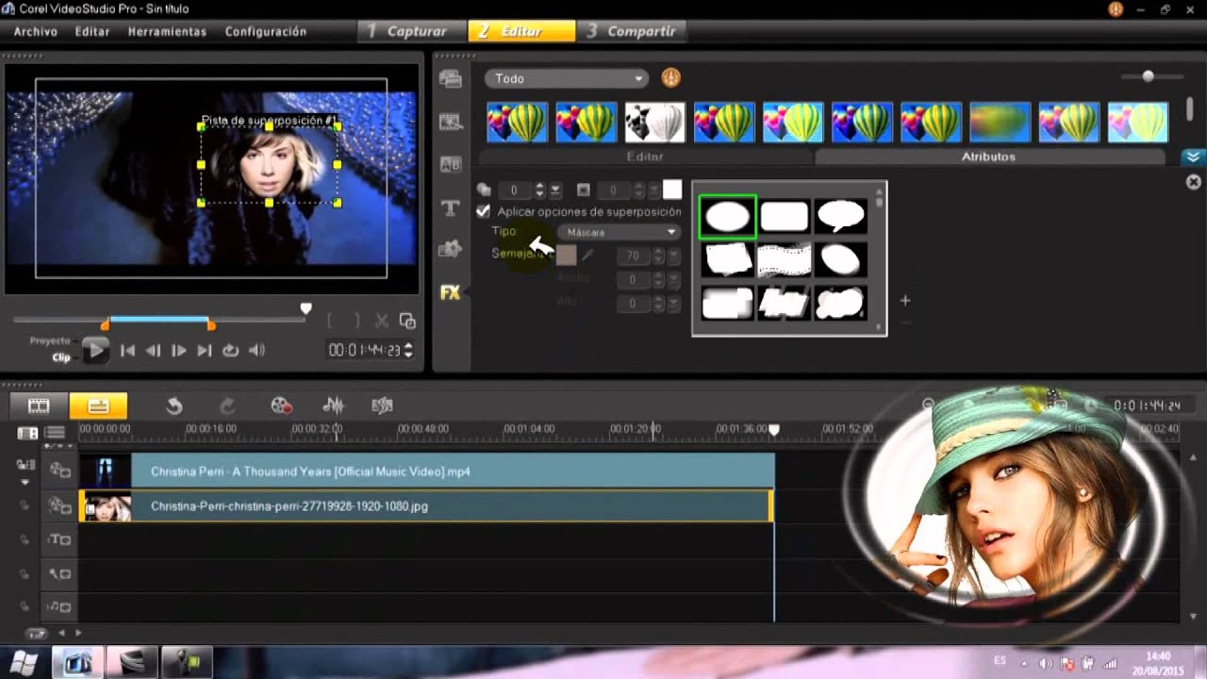This screenshot has height=679, width=1207.
Task: Click the thumbnail size slider handle
Action: pos(1148,76)
